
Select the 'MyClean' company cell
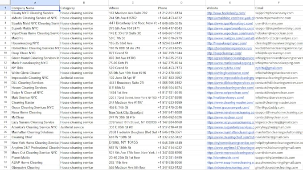(35, 117)
